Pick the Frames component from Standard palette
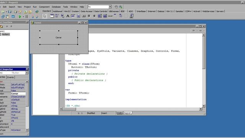Viewport: 245px width, 138px height. point(52,16)
